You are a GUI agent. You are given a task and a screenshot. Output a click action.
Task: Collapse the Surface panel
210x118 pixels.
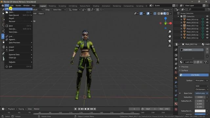184,70
